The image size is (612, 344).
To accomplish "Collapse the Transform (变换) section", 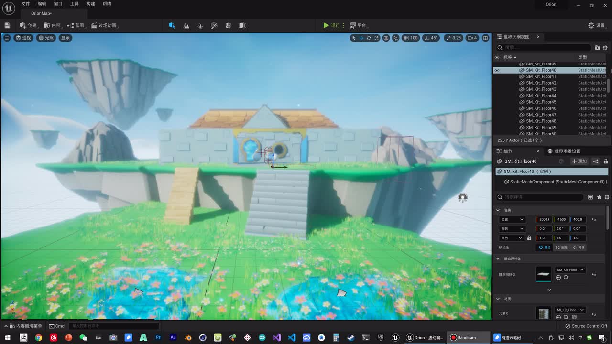I will pos(498,210).
